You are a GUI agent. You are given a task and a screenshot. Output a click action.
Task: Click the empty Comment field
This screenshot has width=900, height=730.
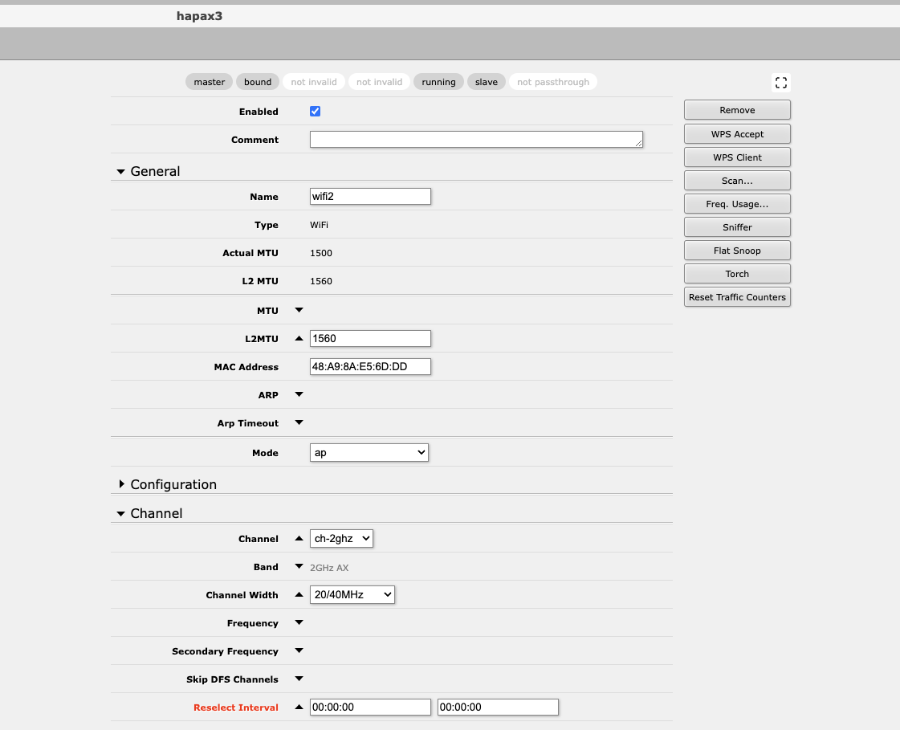pyautogui.click(x=475, y=139)
